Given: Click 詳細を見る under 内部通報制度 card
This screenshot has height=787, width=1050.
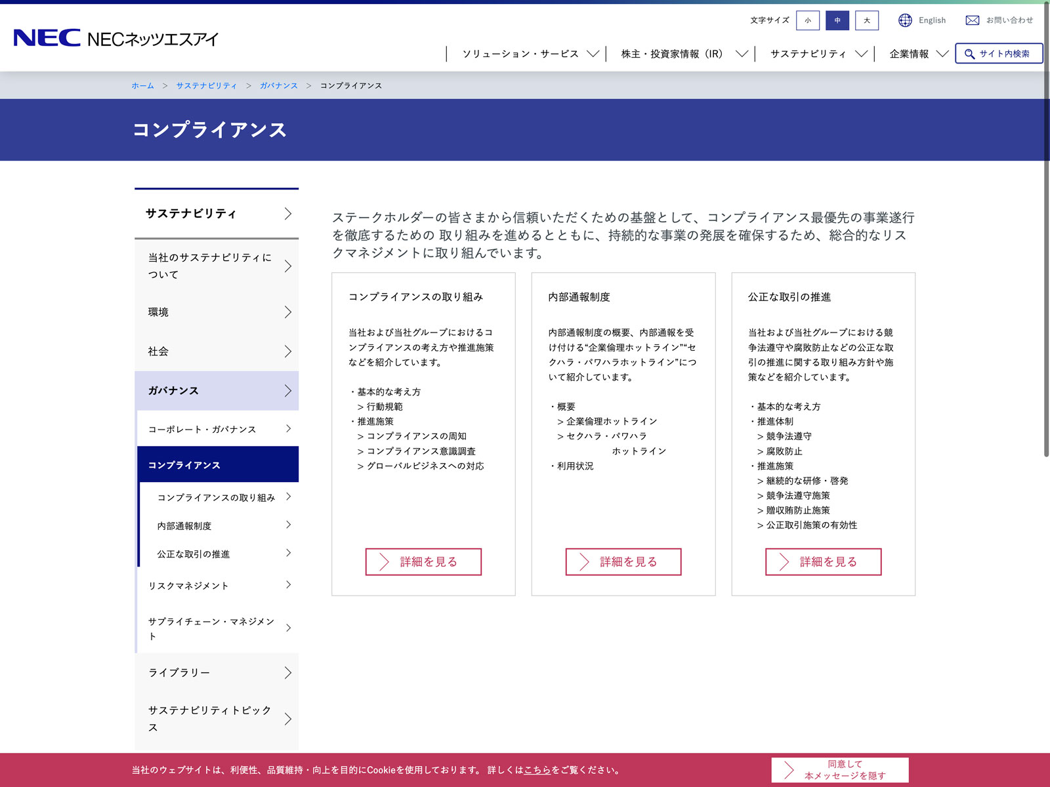Looking at the screenshot, I should [623, 562].
